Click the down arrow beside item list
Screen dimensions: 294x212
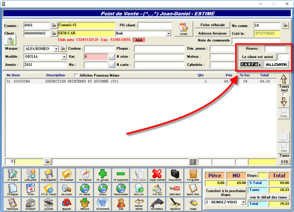click(x=284, y=102)
